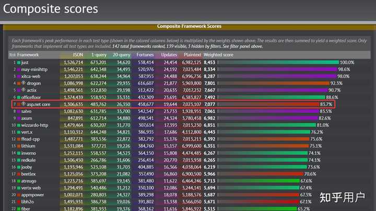Image resolution: width=376 pixels, height=211 pixels.
Task: Click the Composite scores page heading
Action: [x=51, y=9]
